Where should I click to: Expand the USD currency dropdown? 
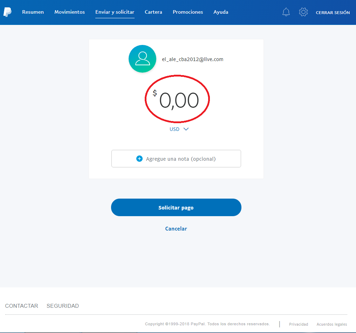point(179,129)
